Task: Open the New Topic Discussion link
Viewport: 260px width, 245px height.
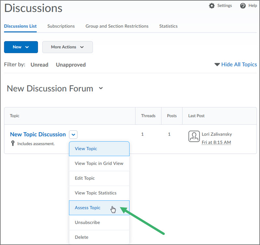Action: click(x=38, y=134)
